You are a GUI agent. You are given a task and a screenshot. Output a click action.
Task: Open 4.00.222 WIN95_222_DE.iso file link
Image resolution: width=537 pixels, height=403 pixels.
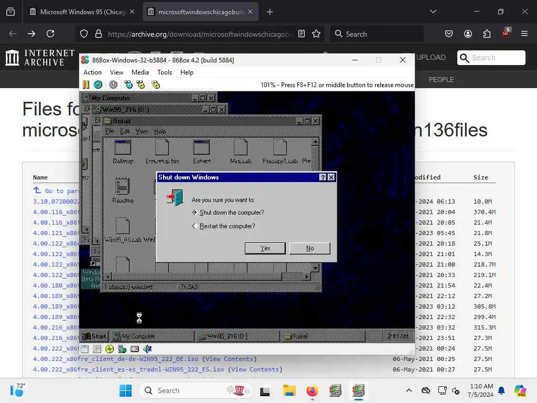(115, 359)
